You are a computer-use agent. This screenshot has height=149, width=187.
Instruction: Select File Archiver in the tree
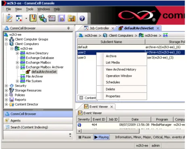coord(34,77)
